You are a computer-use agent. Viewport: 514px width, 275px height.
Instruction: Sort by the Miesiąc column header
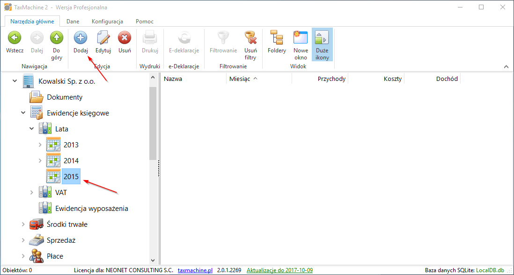tap(240, 79)
